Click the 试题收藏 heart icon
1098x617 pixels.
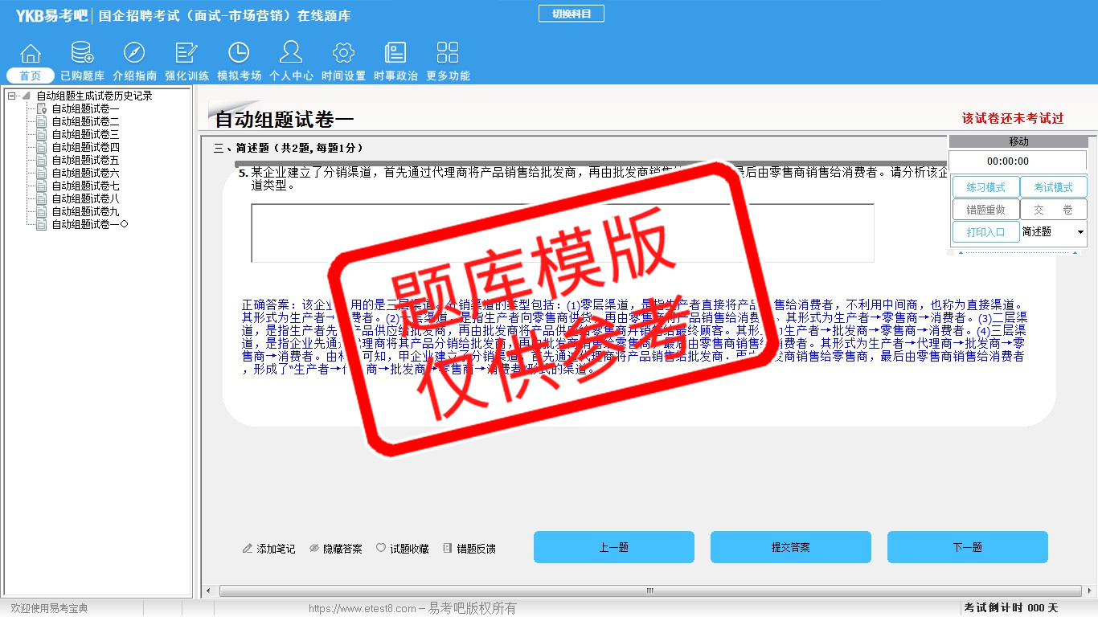381,548
